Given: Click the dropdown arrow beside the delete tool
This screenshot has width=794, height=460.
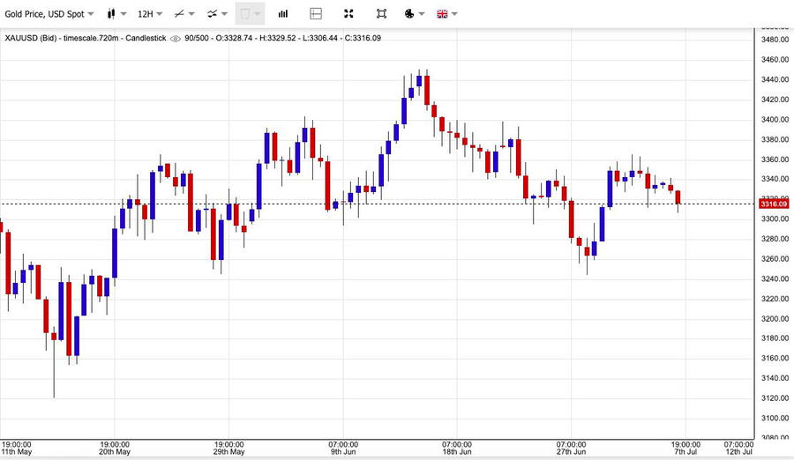Looking at the screenshot, I should (258, 14).
